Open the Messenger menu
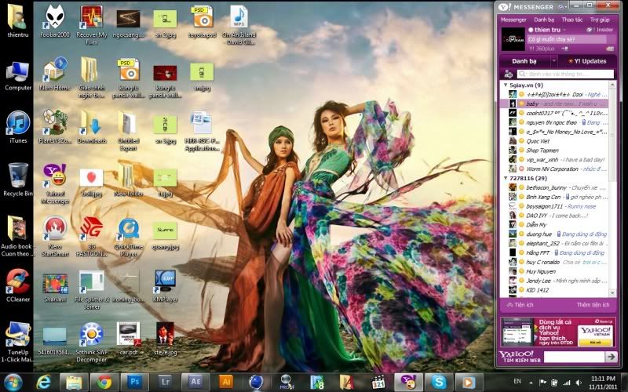Screen dimensions: 628x392 513,19
